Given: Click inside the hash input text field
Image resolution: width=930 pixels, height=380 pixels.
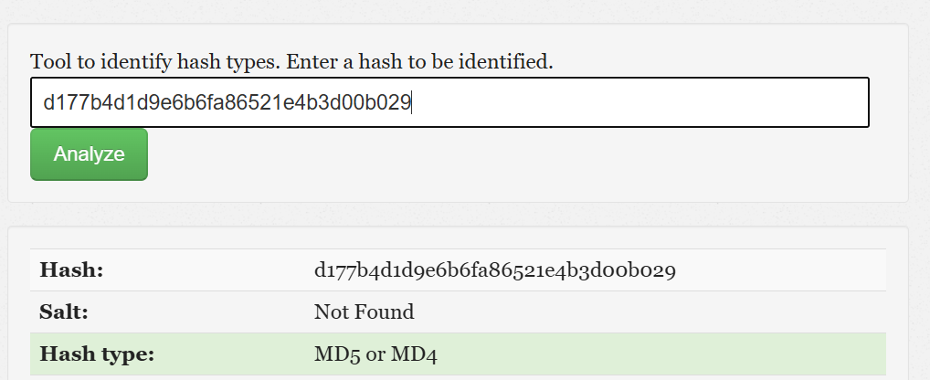Looking at the screenshot, I should [x=448, y=102].
